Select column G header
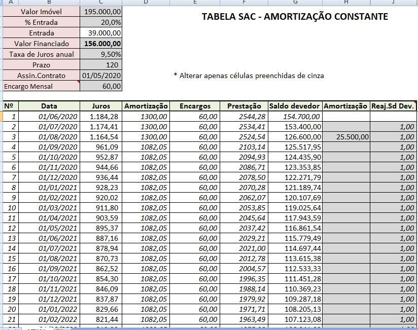The width and height of the screenshot is (418, 330). (295, 2)
